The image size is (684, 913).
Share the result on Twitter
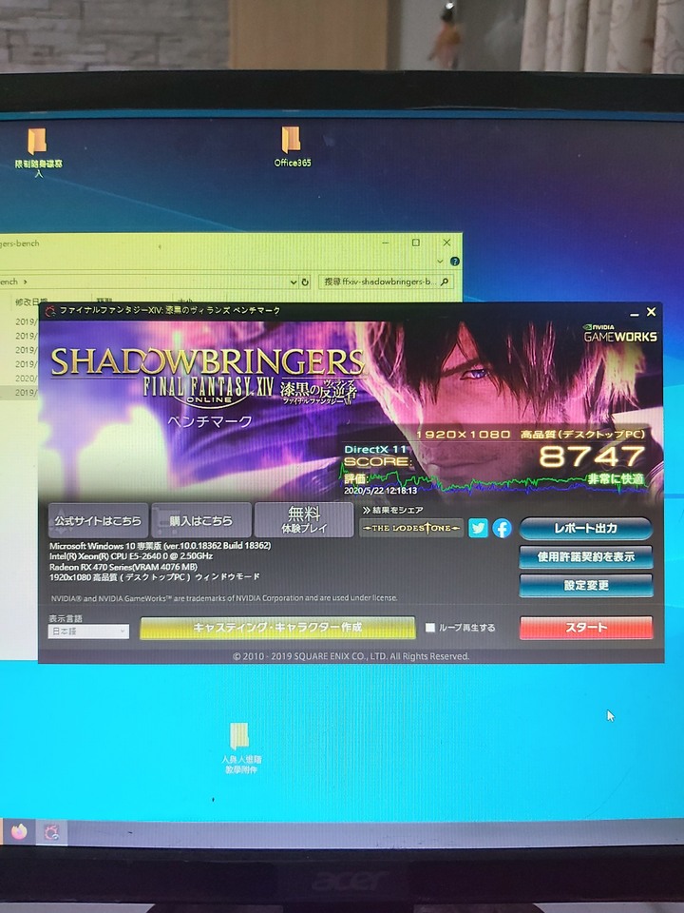[478, 528]
